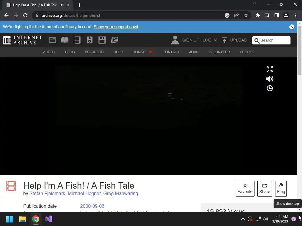The image size is (302, 226).
Task: Open the BLOG menu item
Action: [x=70, y=52]
